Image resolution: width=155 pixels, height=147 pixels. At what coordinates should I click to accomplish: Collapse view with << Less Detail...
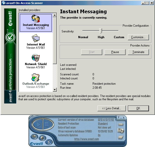(x=112, y=108)
